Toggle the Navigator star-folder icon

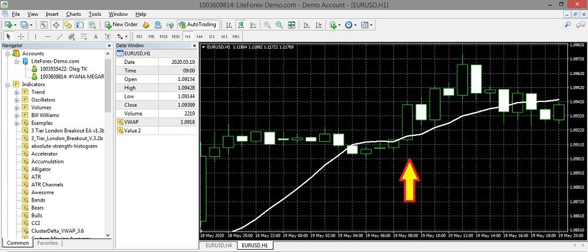pyautogui.click(x=68, y=25)
